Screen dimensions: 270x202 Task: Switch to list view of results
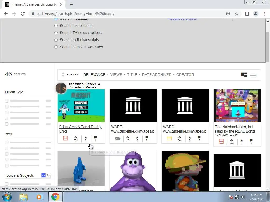[x=253, y=75]
